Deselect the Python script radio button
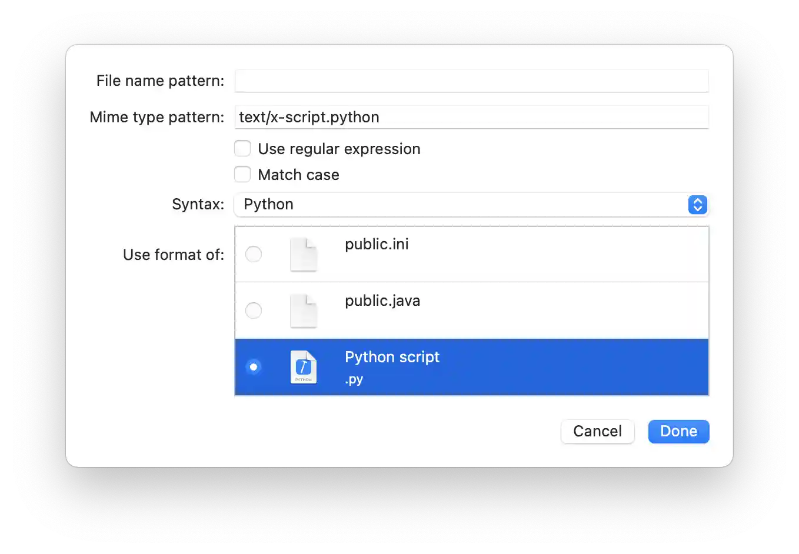 254,366
